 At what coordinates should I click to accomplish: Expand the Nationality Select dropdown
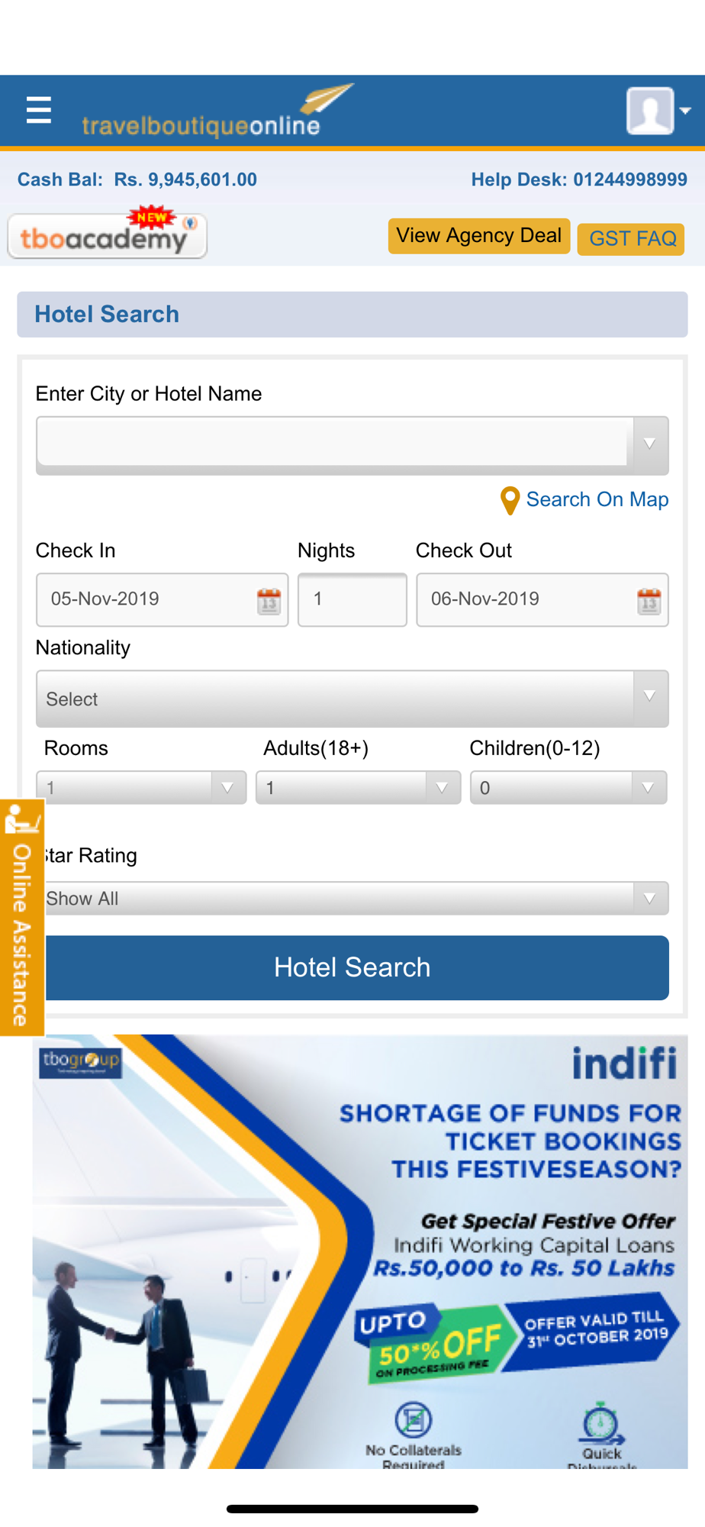(352, 699)
